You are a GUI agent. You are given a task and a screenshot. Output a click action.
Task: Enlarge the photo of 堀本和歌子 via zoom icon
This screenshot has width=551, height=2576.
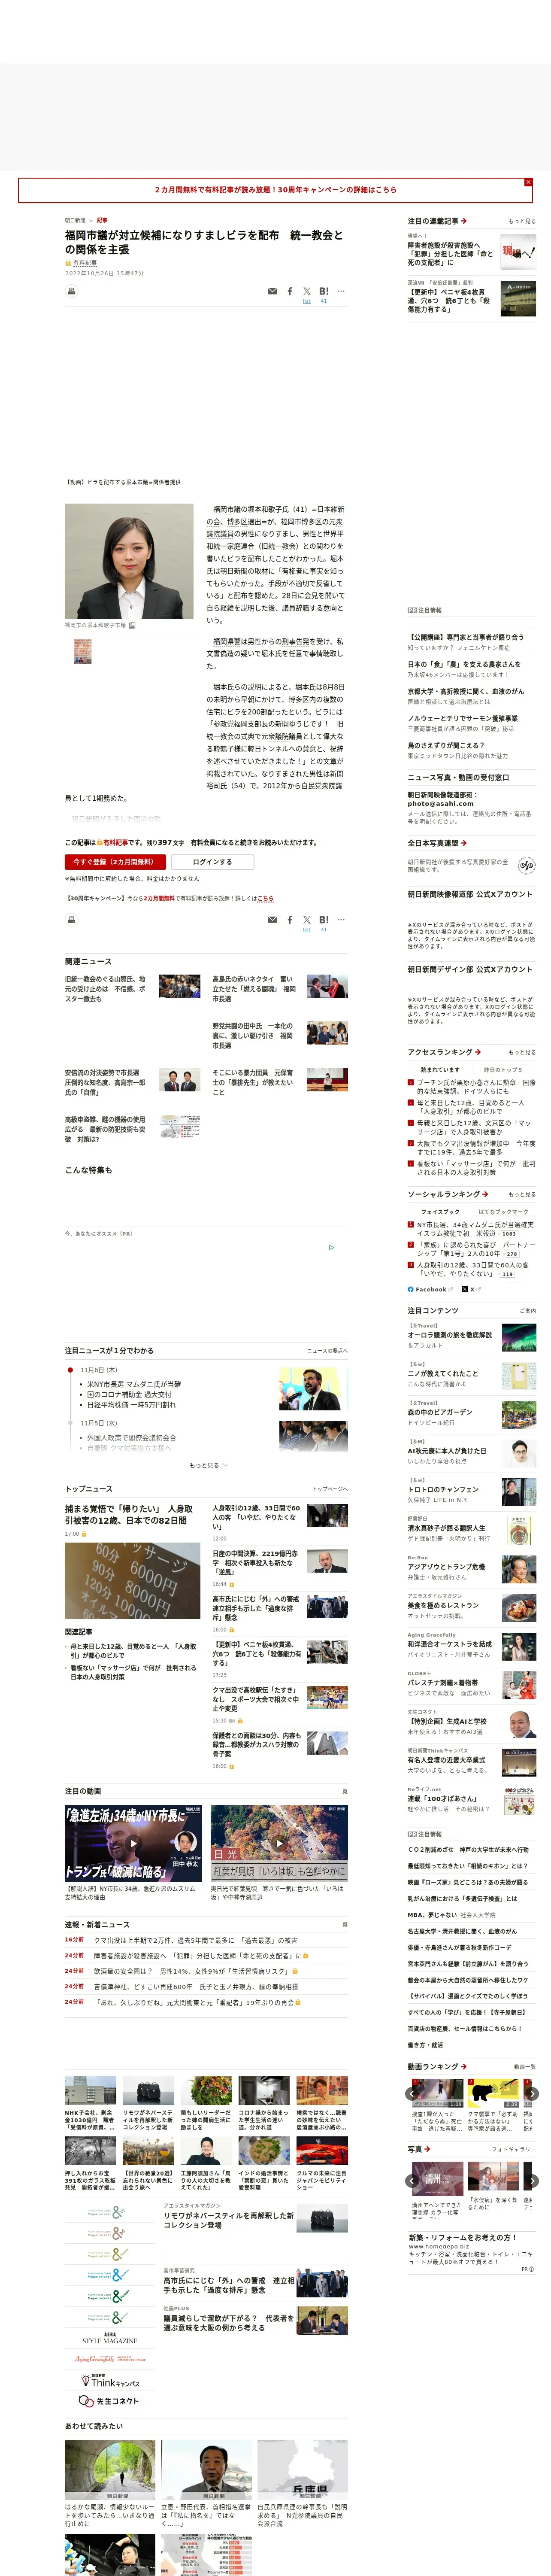132,626
